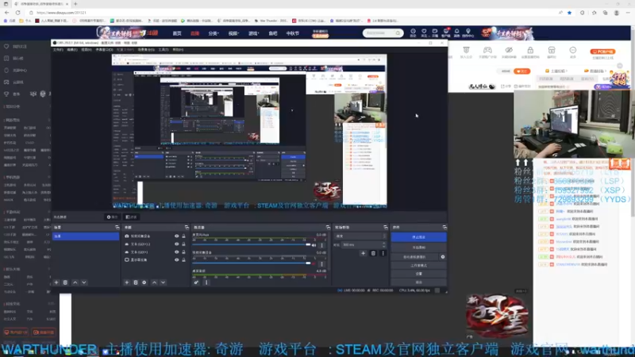Viewport: 635px width, 357px height.
Task: Expand the 视频 dropdown in Douyu navigation
Action: pos(233,33)
